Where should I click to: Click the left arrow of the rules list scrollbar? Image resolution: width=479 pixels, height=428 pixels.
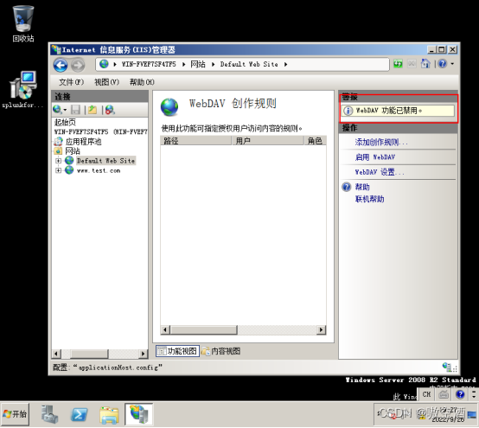click(x=165, y=330)
